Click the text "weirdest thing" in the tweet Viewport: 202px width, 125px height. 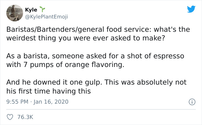pos(31,38)
